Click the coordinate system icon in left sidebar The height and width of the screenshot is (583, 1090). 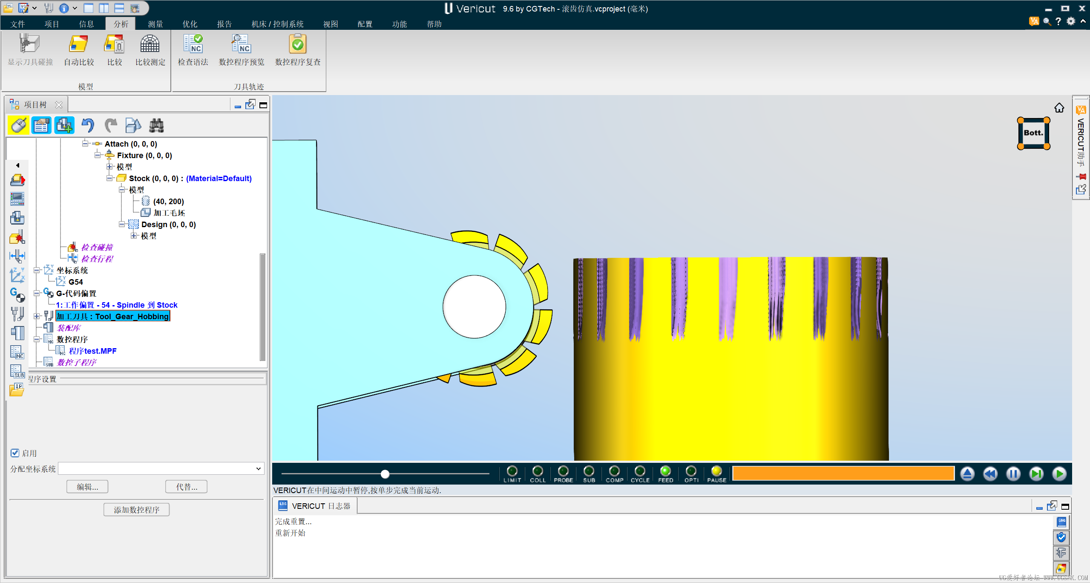(x=17, y=275)
